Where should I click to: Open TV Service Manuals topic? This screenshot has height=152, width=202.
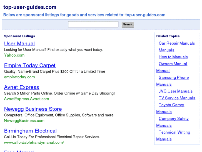click(177, 98)
